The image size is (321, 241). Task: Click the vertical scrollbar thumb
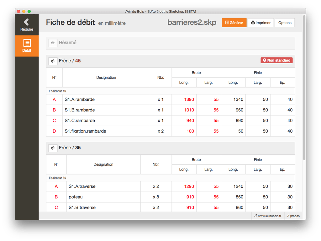(304, 88)
